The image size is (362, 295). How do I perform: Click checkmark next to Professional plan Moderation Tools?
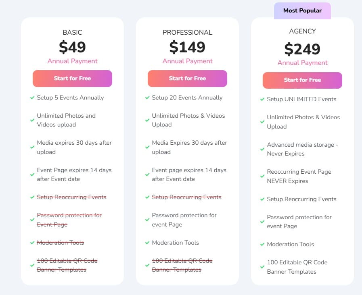(x=147, y=243)
